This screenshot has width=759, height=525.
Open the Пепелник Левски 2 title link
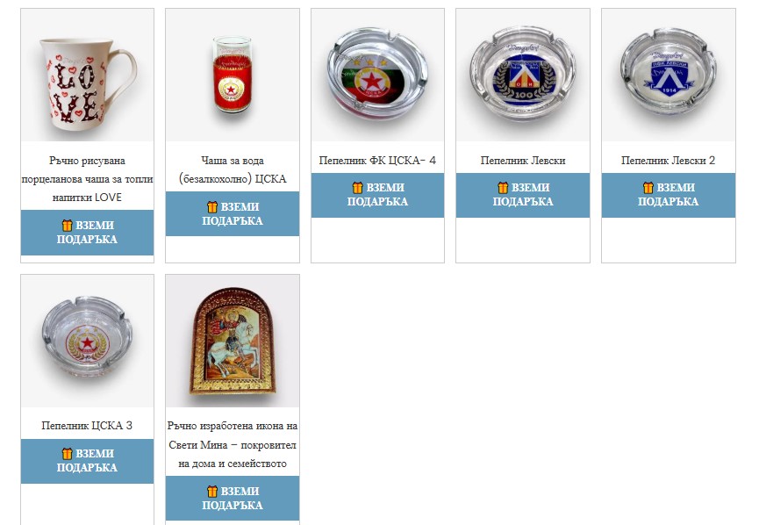click(669, 161)
